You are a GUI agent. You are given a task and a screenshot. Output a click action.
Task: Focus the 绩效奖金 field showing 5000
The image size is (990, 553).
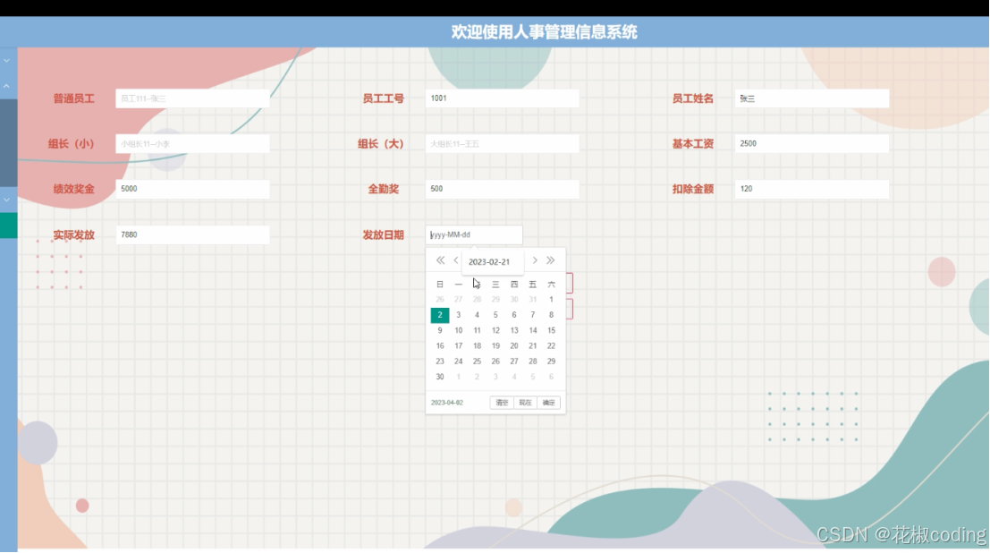pos(192,189)
